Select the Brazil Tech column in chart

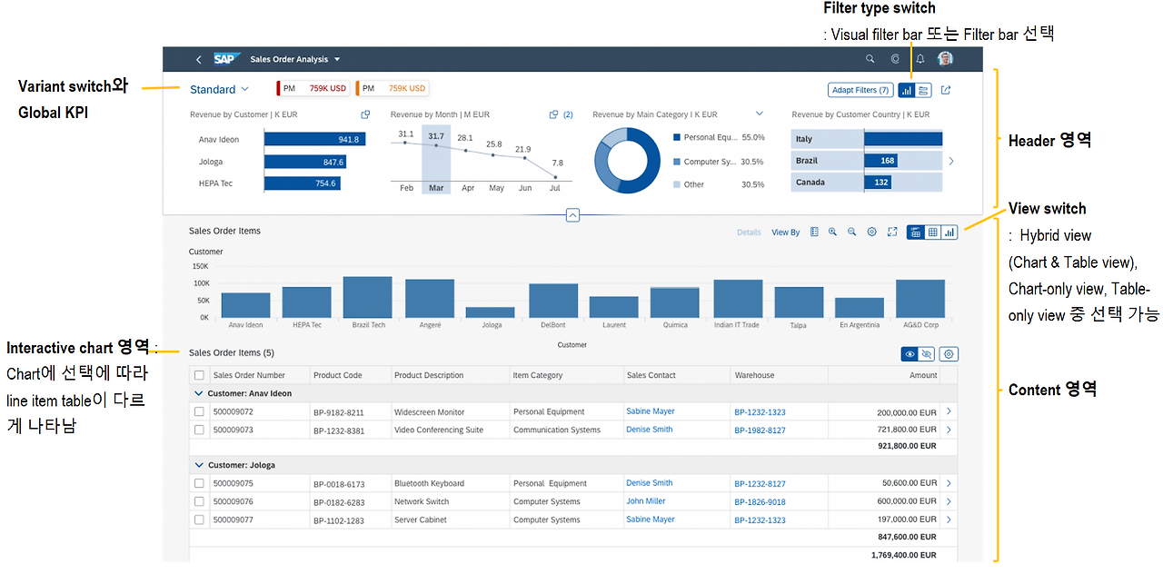pyautogui.click(x=368, y=297)
